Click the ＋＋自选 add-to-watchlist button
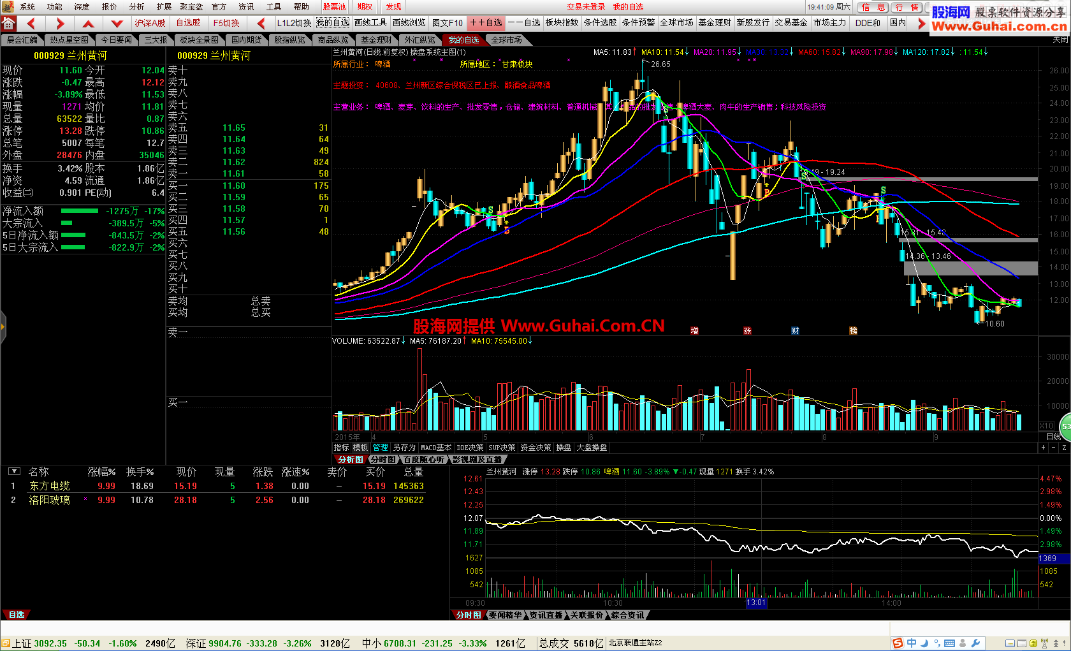Screen dimensions: 1071x651 coord(486,23)
